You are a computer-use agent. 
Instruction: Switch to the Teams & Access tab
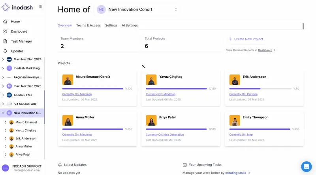pyautogui.click(x=88, y=26)
